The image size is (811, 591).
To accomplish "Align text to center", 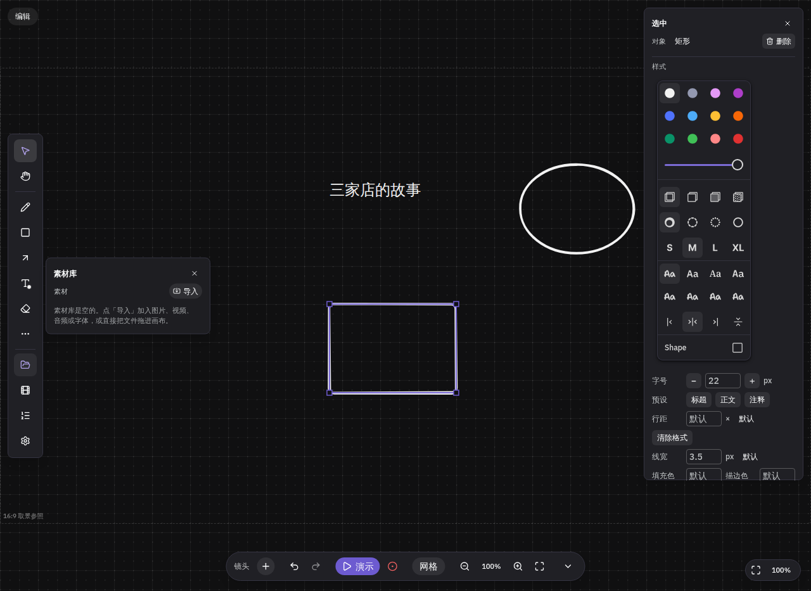I will click(693, 322).
